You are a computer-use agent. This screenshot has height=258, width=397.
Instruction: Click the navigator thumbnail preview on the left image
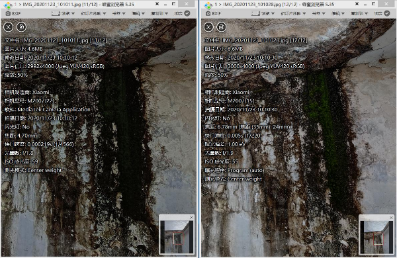pyautogui.click(x=177, y=237)
